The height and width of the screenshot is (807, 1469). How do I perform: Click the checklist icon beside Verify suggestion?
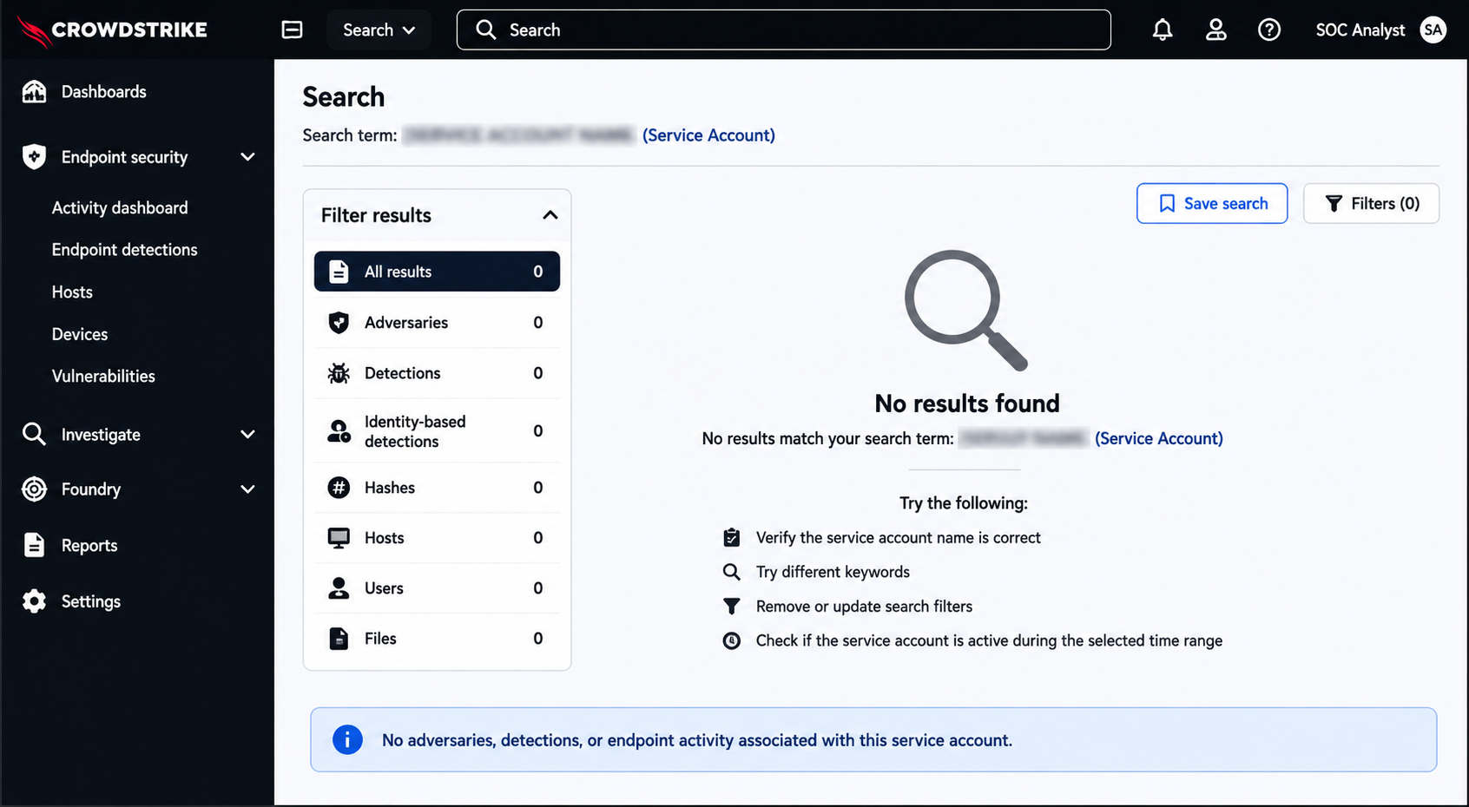pos(732,538)
